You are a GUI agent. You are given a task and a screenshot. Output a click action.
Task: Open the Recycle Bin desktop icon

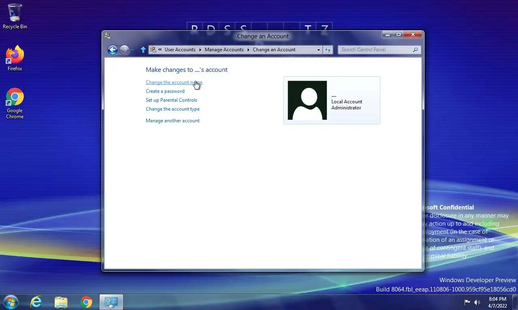[x=15, y=17]
